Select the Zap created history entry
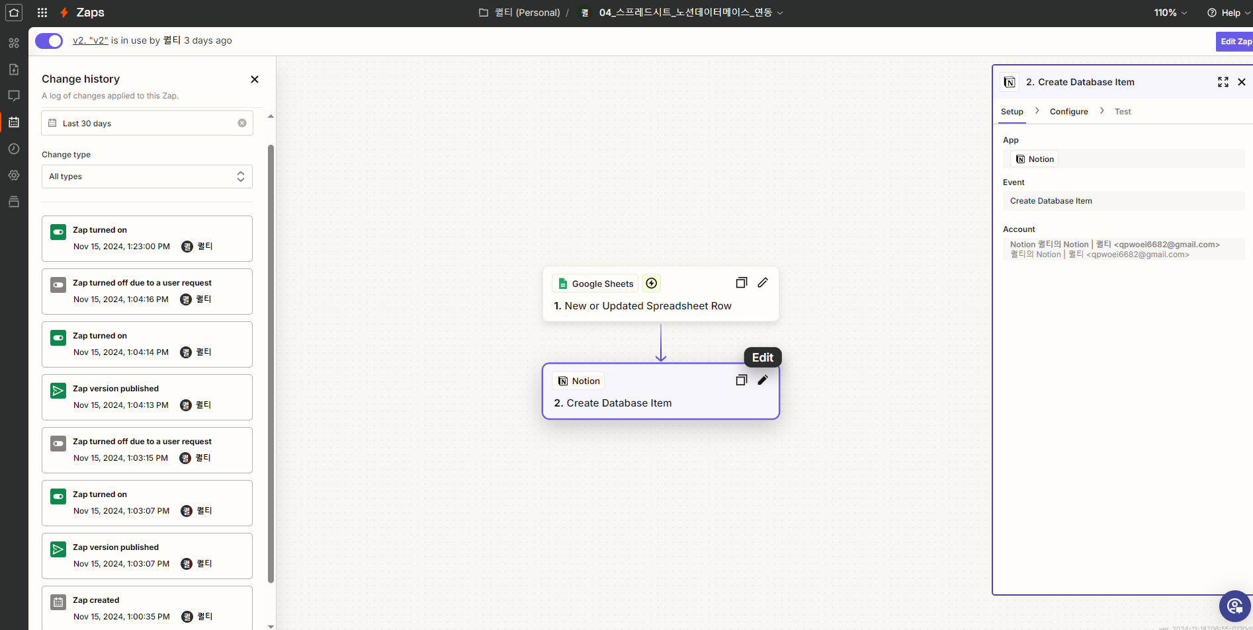 coord(147,608)
